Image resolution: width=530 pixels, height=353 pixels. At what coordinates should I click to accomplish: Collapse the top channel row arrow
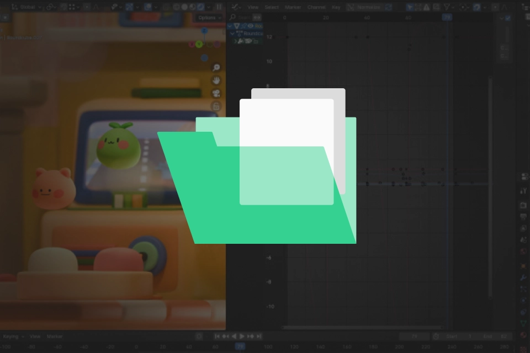click(230, 26)
